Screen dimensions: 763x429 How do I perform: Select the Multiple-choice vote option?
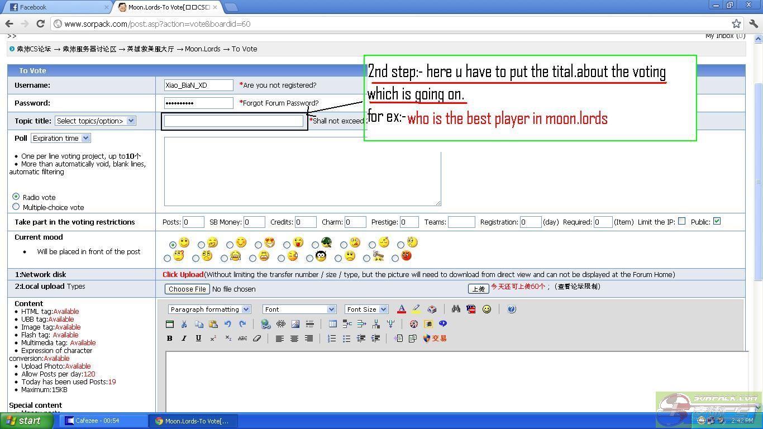pyautogui.click(x=16, y=207)
